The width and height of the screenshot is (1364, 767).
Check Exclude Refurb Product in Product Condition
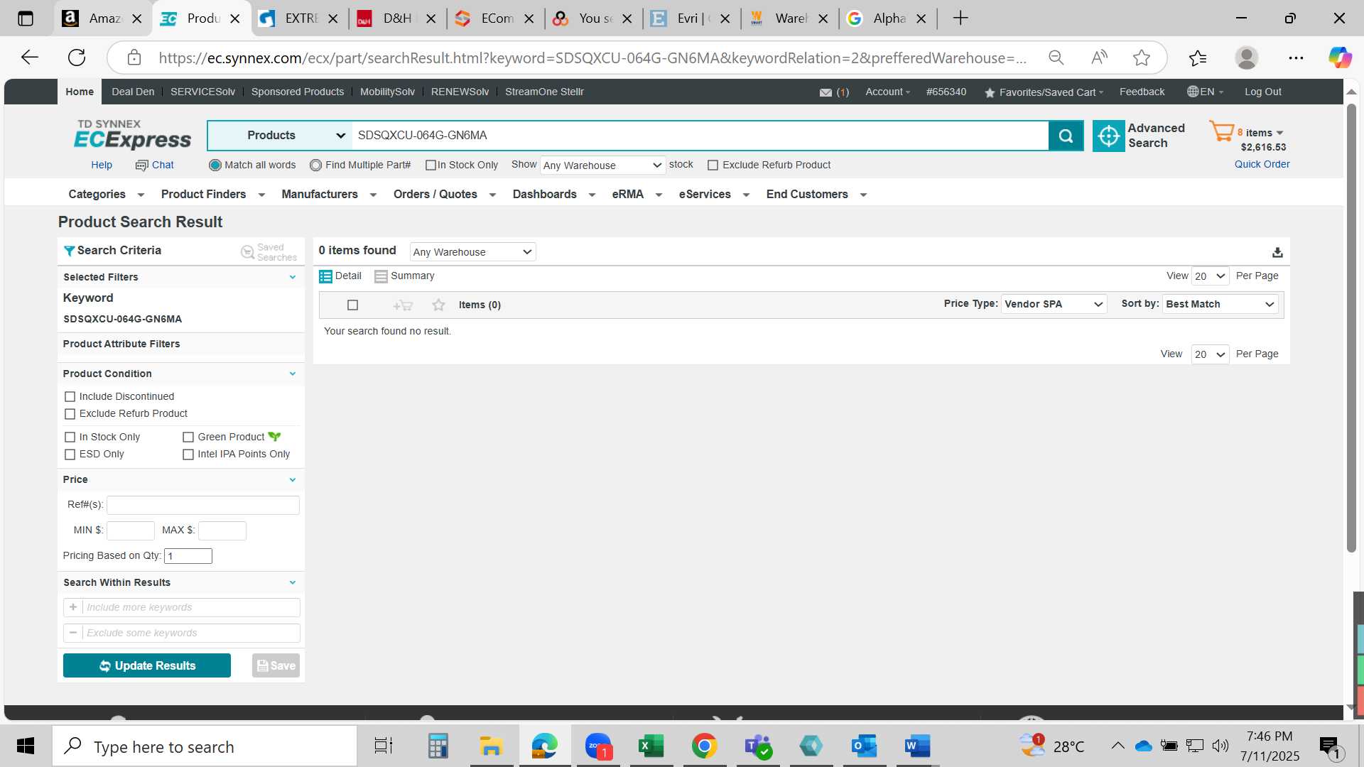coord(70,414)
